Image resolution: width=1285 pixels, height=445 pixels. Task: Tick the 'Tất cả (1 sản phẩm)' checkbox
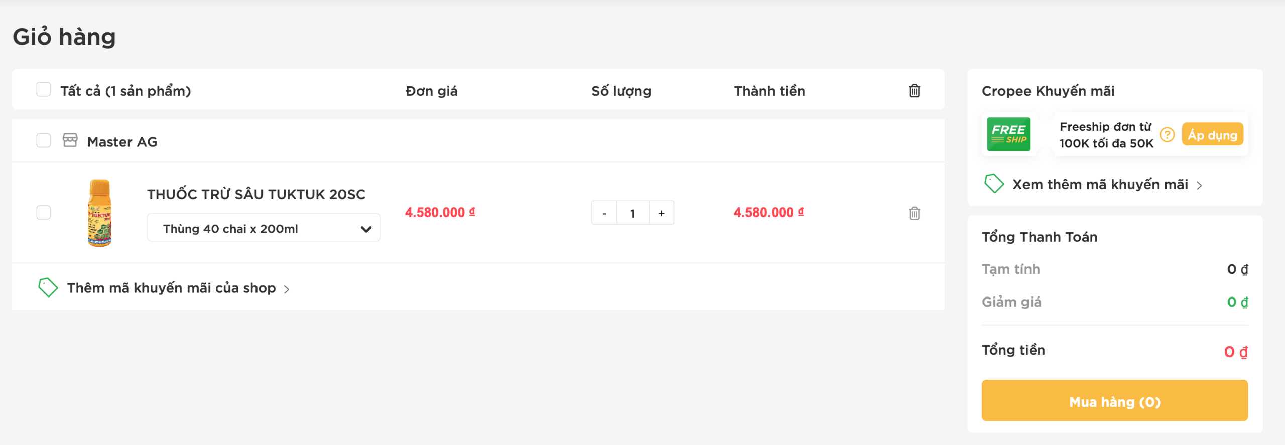(x=44, y=90)
